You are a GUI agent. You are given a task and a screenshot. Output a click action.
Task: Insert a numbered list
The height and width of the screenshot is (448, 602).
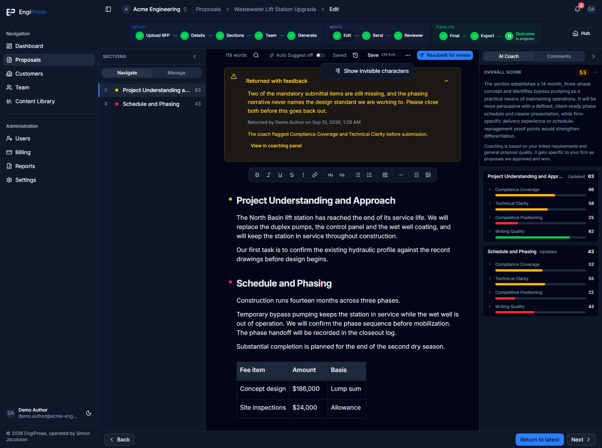369,175
